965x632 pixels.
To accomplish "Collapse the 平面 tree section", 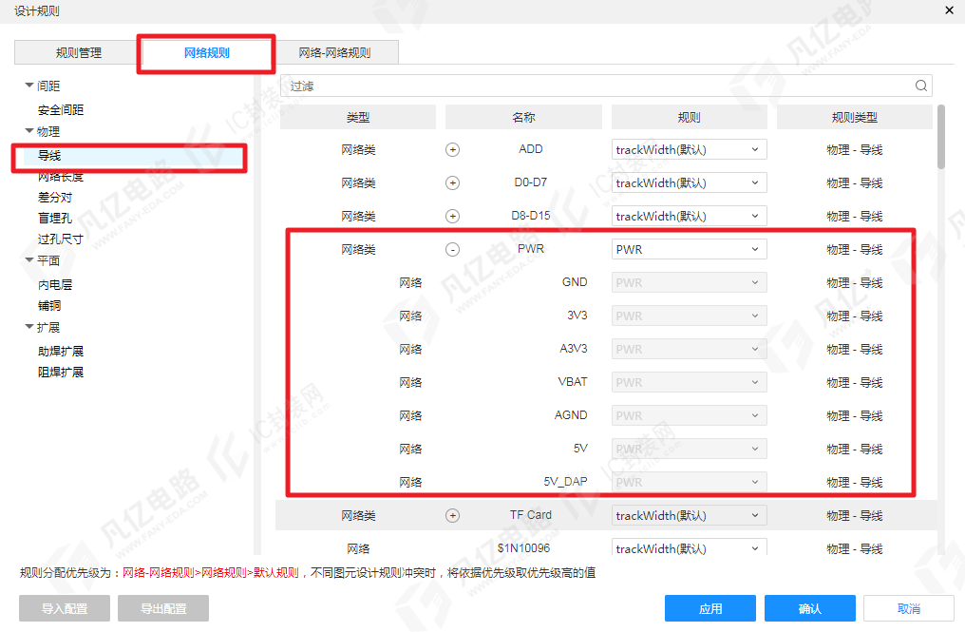I will (28, 260).
